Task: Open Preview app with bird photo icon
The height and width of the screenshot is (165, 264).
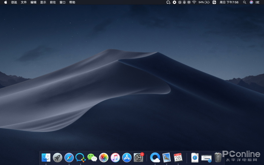Action: pyautogui.click(x=167, y=157)
